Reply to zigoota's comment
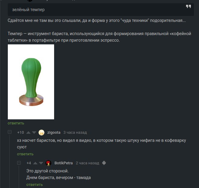 [25, 154]
